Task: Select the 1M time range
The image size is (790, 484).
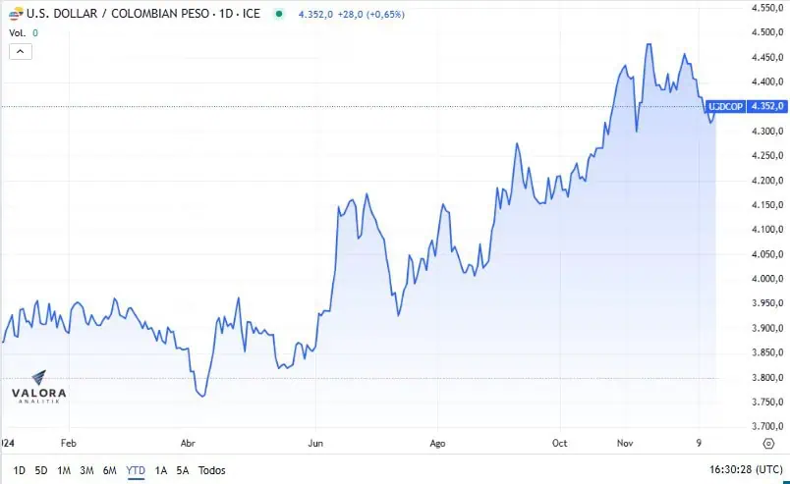Action: 64,470
